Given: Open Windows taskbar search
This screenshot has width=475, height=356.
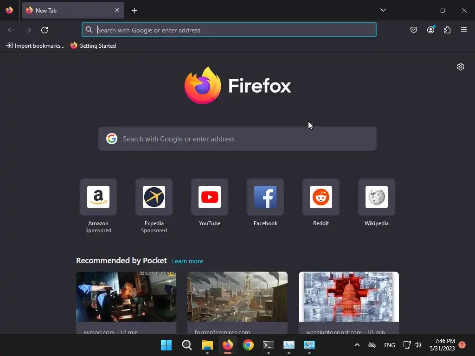Looking at the screenshot, I should click(186, 345).
